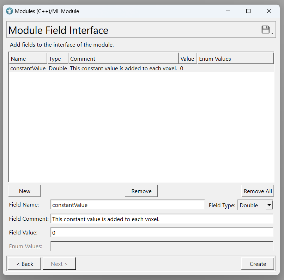Click the floppy disk save icon

click(266, 30)
